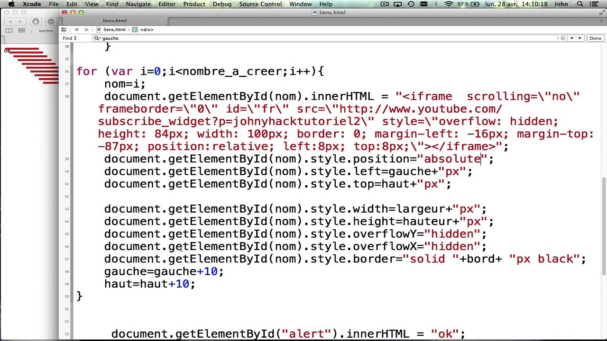The width and height of the screenshot is (607, 341).
Task: Open the Wi-Fi status menu
Action: point(449,4)
